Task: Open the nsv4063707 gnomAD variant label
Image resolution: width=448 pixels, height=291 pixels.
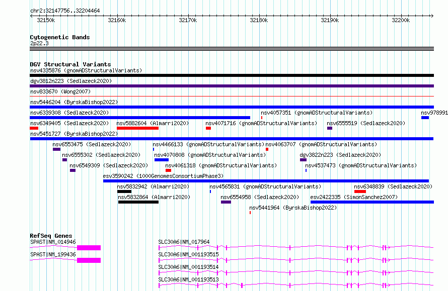Action: point(322,144)
